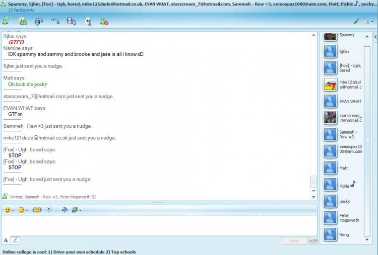378x255 pixels.
Task: Click the invite contact icon in toolbar
Action: [6, 21]
